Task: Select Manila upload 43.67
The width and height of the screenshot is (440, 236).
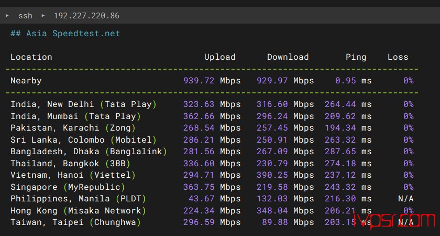Action: pos(202,199)
